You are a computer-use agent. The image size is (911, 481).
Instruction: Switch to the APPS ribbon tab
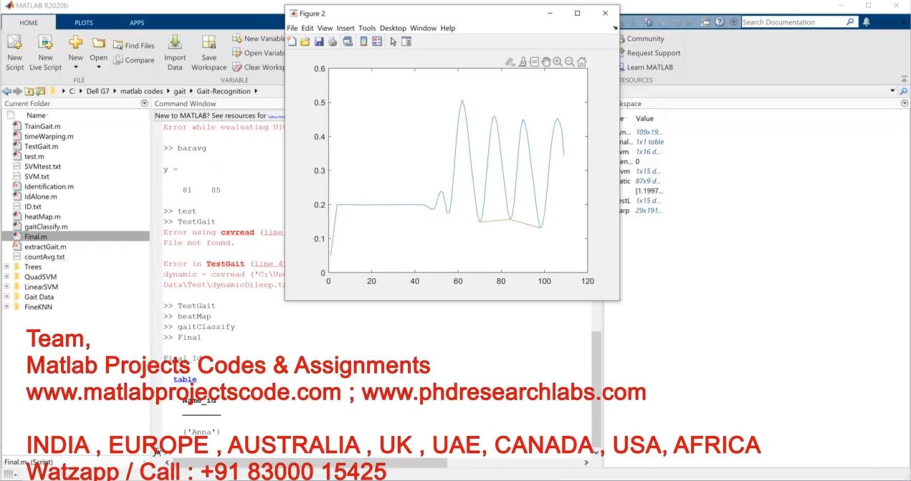137,23
